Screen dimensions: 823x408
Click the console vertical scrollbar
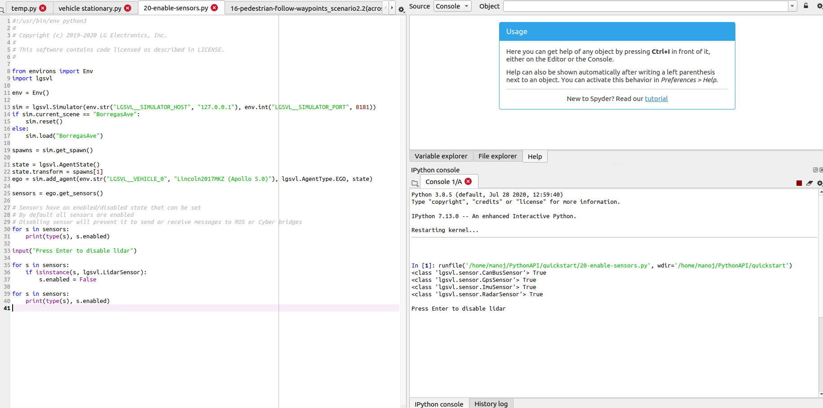pos(821,293)
